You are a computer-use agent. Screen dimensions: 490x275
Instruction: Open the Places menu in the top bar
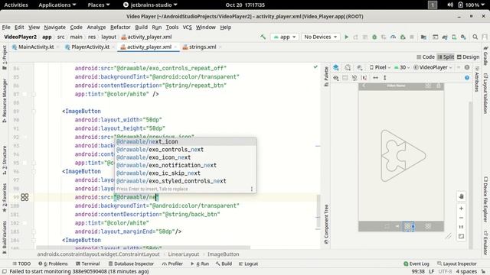click(99, 5)
